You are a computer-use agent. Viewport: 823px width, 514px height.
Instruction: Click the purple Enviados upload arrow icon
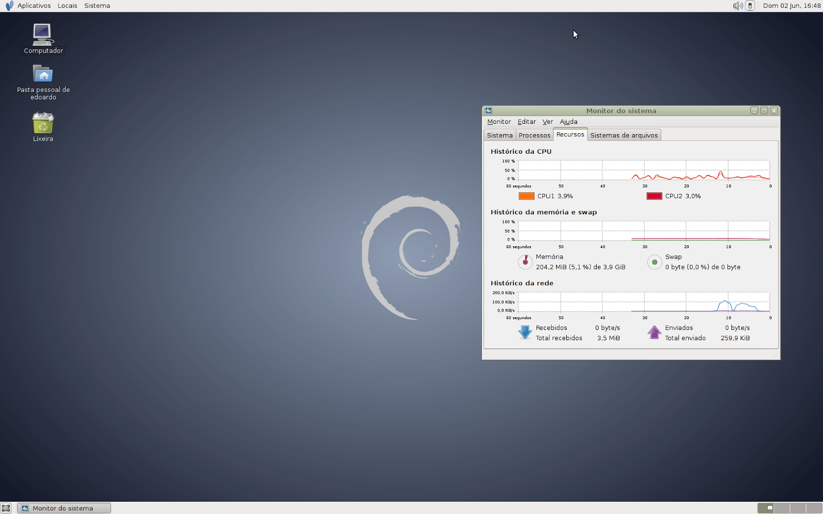654,332
